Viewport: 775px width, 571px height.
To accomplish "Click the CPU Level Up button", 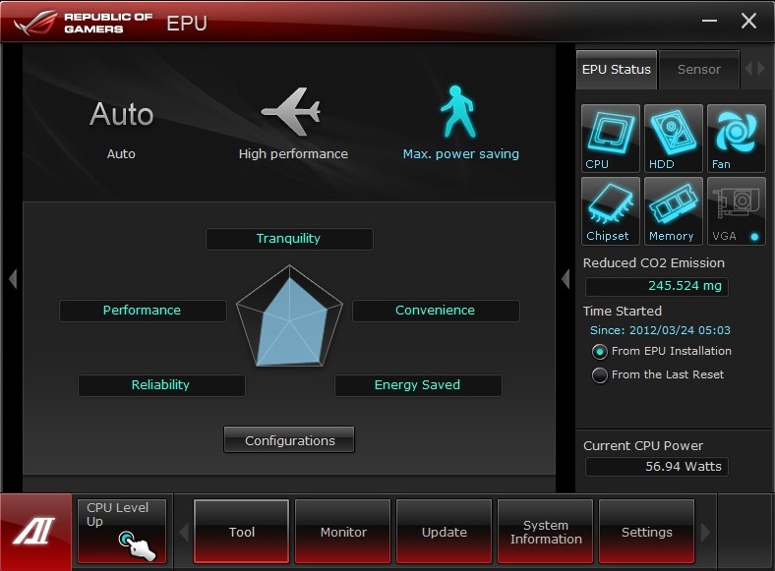I will point(122,531).
